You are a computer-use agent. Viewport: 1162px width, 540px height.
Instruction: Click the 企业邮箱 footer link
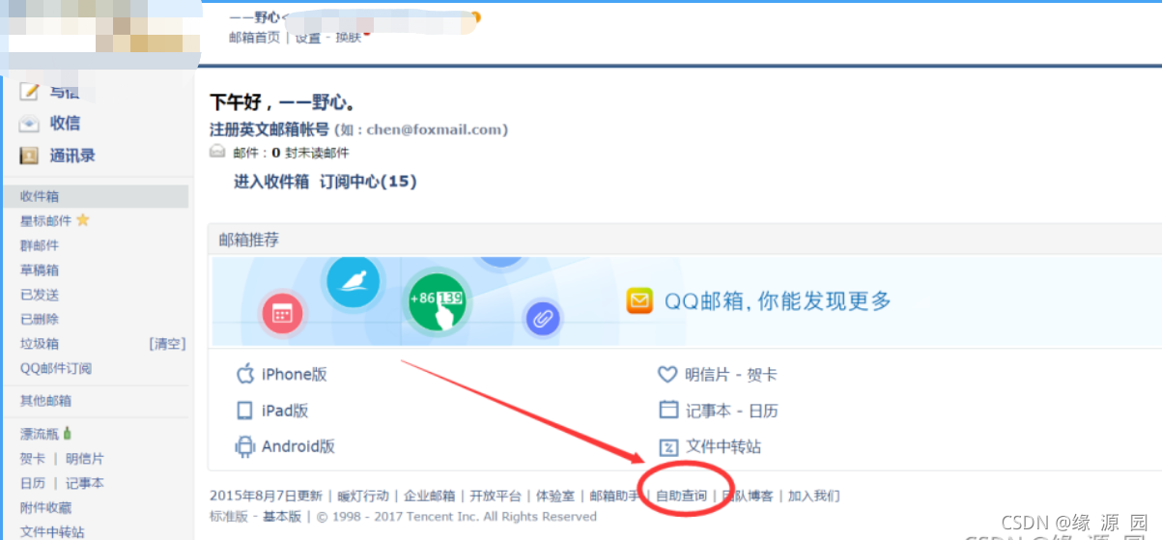tap(429, 496)
